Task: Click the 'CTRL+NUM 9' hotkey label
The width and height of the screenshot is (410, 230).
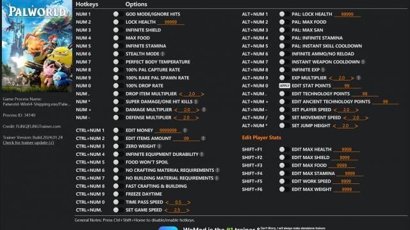Action: pos(90,194)
